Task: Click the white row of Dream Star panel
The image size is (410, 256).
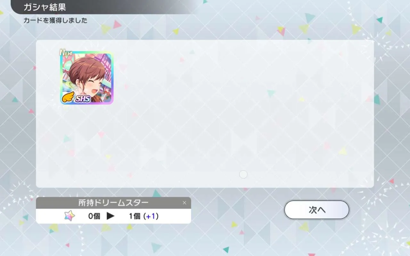Action: pos(113,216)
